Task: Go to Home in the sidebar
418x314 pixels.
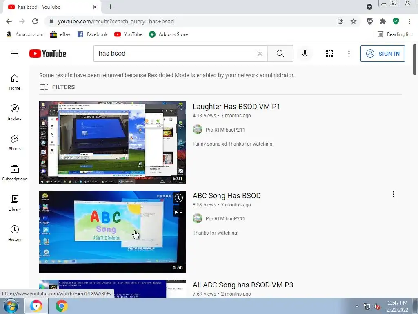Action: (x=15, y=82)
